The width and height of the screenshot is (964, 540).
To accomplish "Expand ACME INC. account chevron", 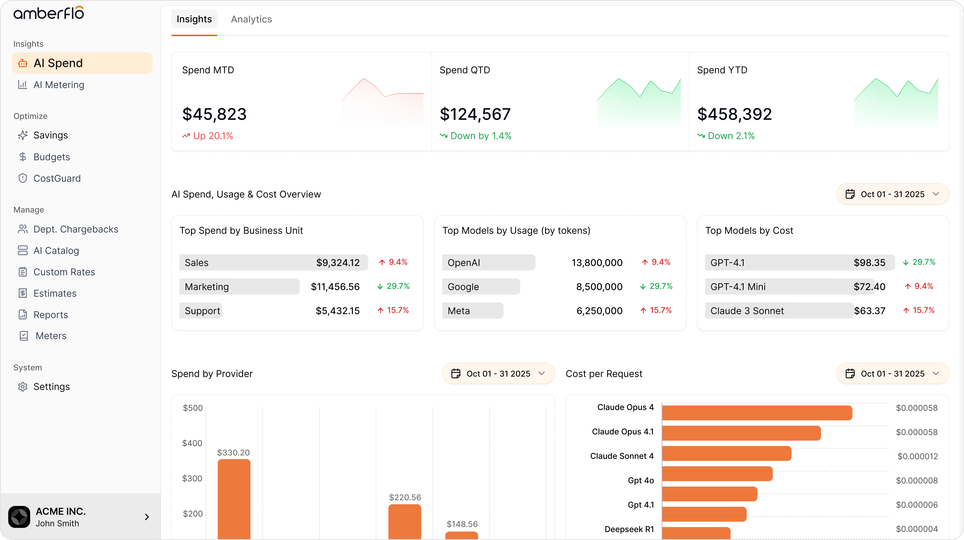I will coord(147,517).
